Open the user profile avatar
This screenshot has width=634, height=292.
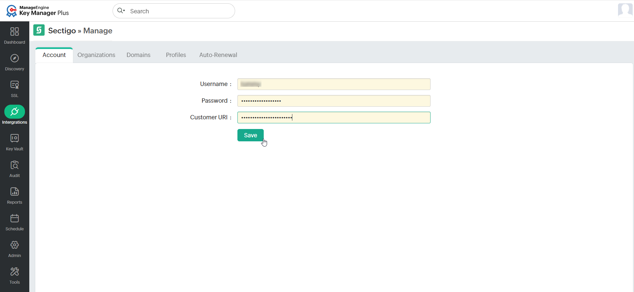click(x=625, y=10)
